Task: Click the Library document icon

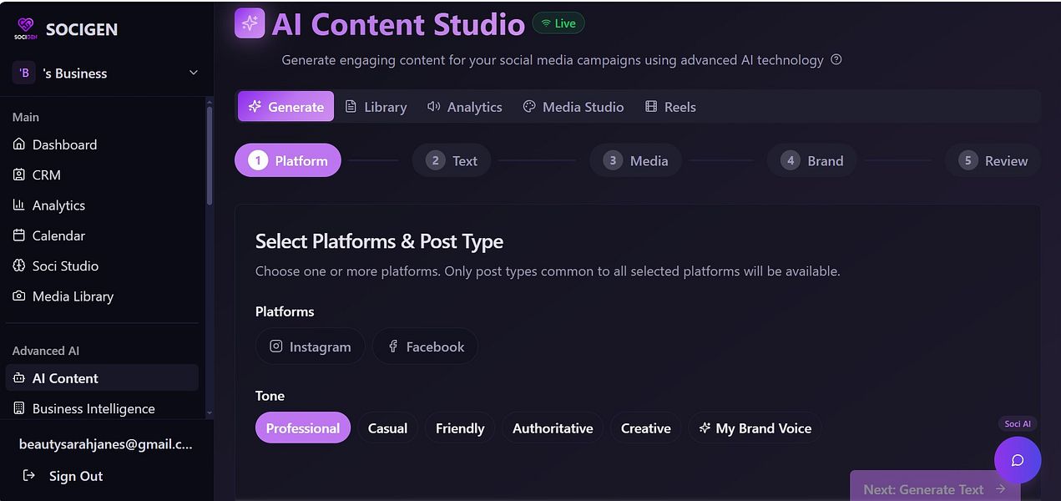Action: point(351,106)
